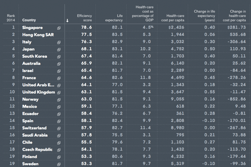Open the popup icon in Italy's row
Image resolution: width=251 pixels, height=167 pixels.
(59, 42)
